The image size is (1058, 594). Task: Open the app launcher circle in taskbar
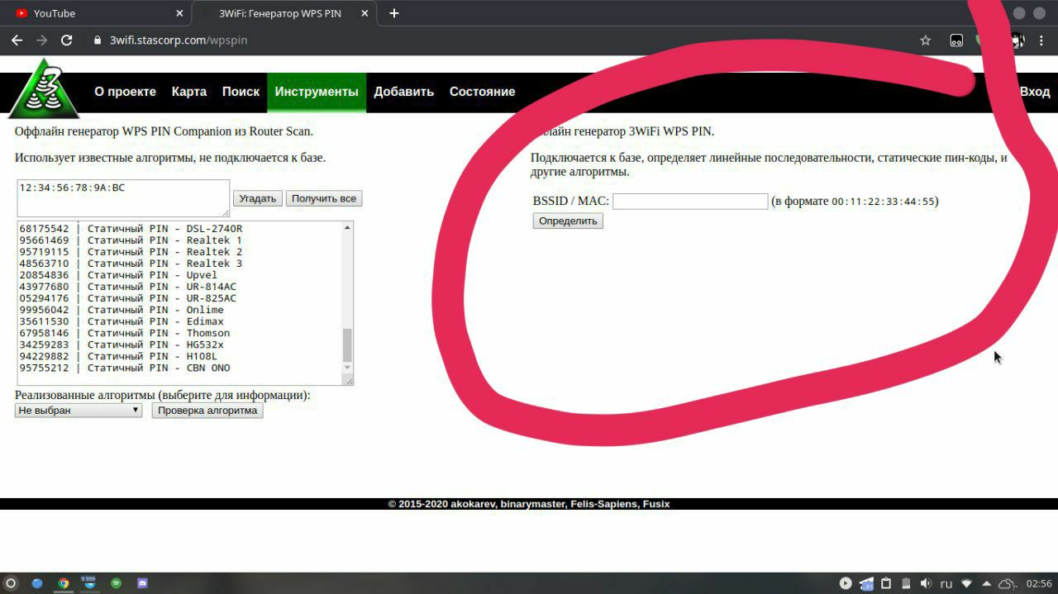click(11, 582)
